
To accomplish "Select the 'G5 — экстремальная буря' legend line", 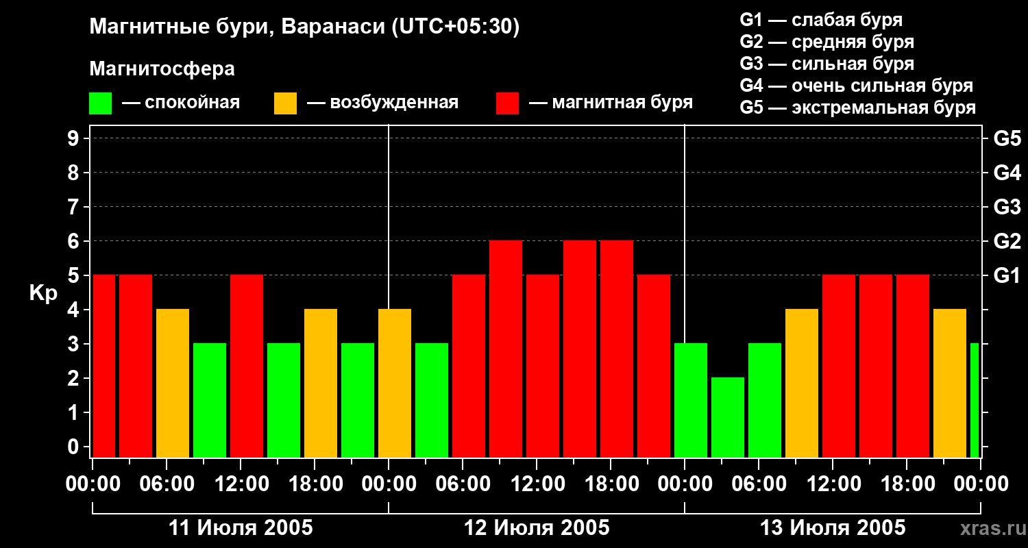I will [858, 108].
